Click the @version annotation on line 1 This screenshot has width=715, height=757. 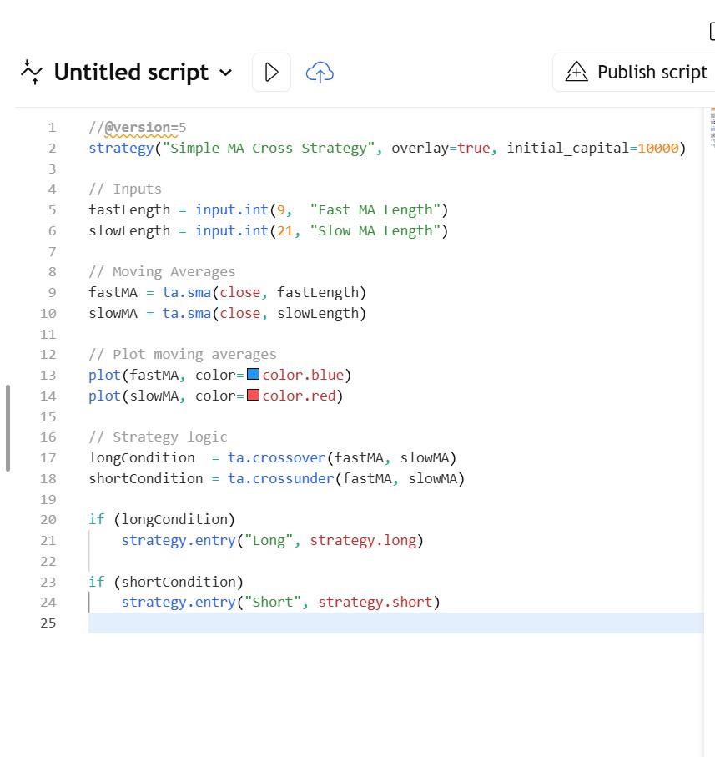pos(137,128)
